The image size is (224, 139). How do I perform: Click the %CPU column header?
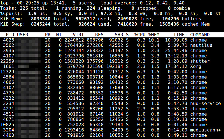pyautogui.click(x=139, y=35)
